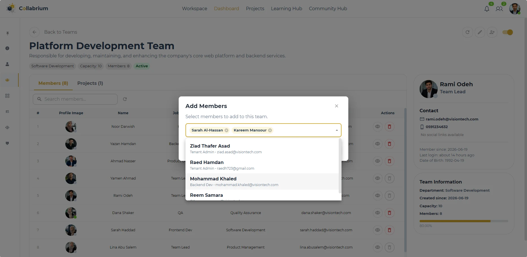
Task: Click the Search members field
Action: click(75, 99)
